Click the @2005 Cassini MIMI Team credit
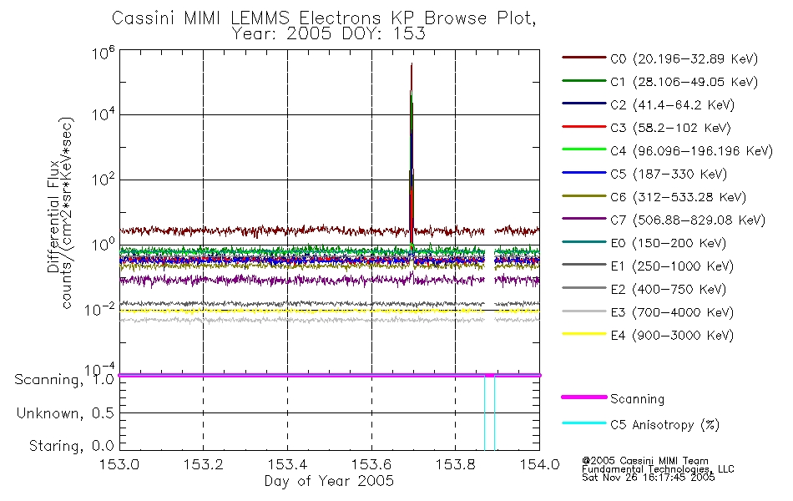Viewport: 793px width, 501px height. pos(644,461)
